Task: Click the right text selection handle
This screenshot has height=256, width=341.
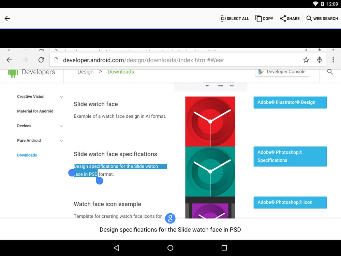Action: [x=99, y=181]
